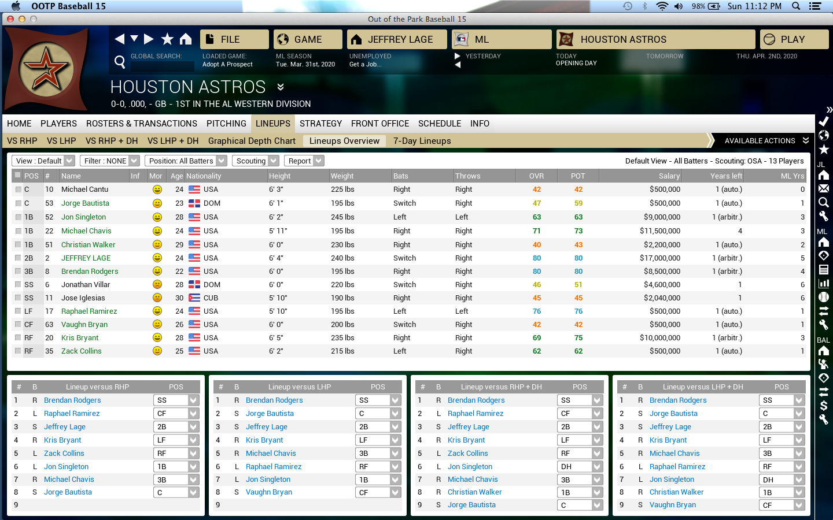Open the View: Default dropdown

[44, 161]
